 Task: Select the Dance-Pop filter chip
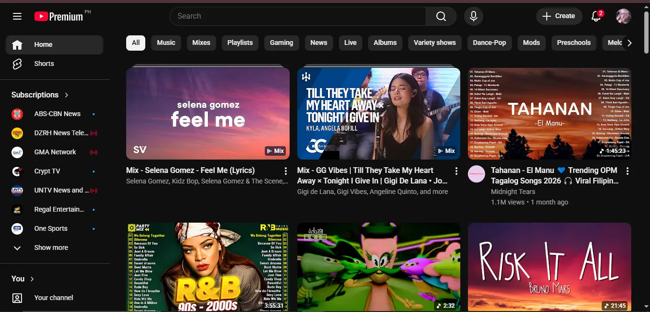pyautogui.click(x=489, y=43)
